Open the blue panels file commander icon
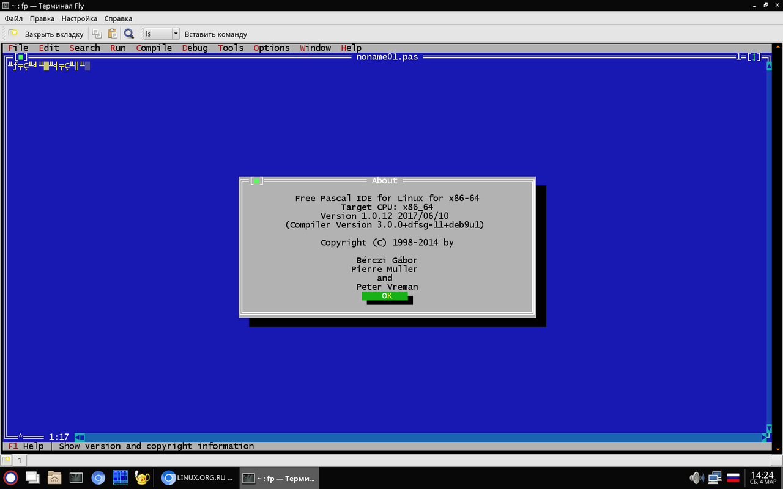 [x=120, y=478]
